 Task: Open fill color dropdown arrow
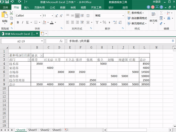[x=48, y=22]
